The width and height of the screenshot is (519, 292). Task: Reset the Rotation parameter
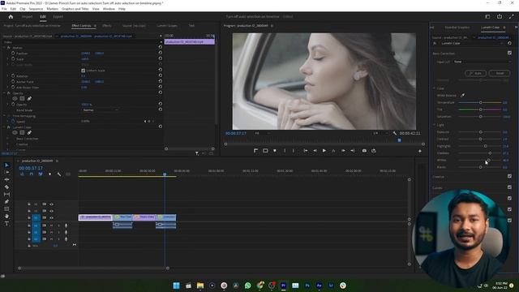[x=161, y=75]
